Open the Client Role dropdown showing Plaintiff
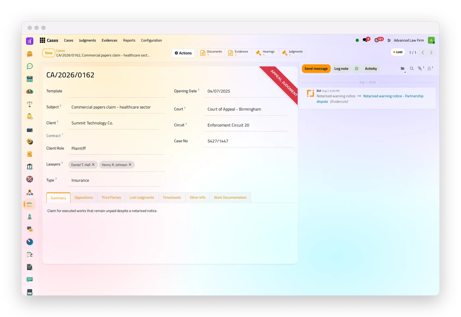461x317 pixels. click(117, 148)
